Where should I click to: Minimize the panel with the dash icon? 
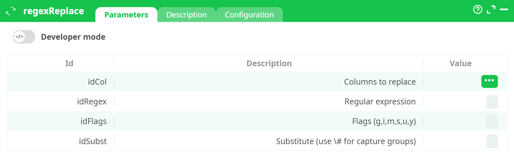[504, 10]
